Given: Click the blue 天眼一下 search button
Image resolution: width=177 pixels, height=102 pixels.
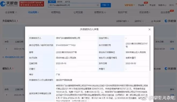Looking at the screenshot, I should (x=106, y=5).
